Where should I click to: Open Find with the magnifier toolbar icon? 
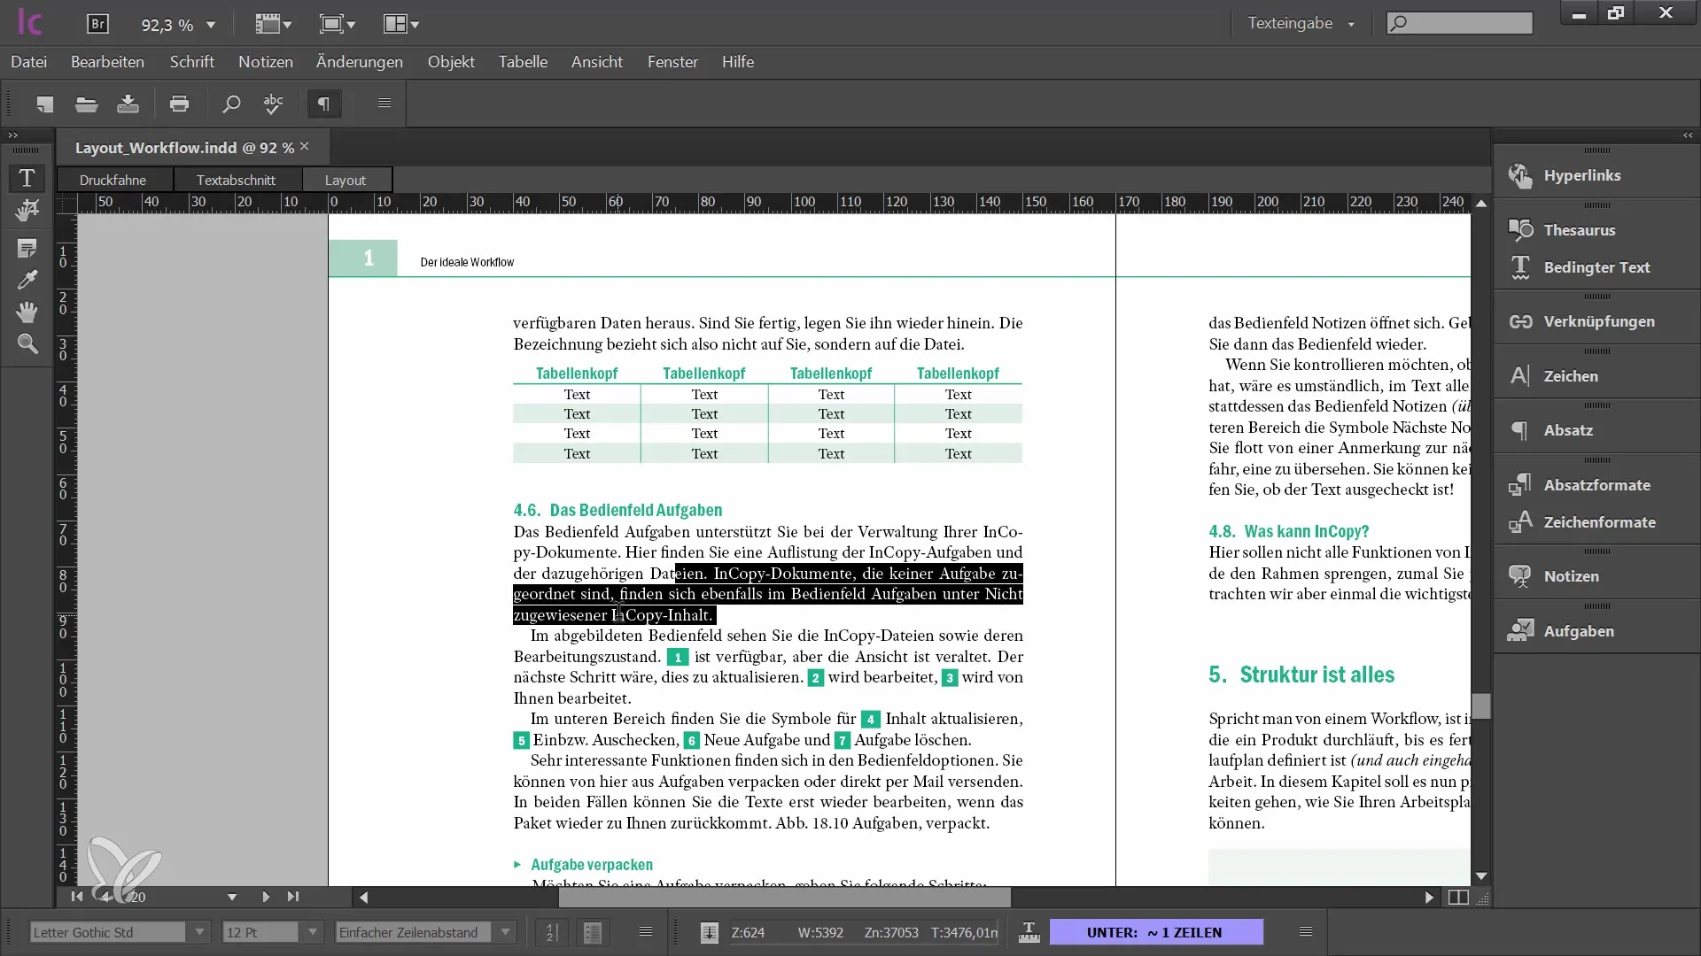[230, 104]
